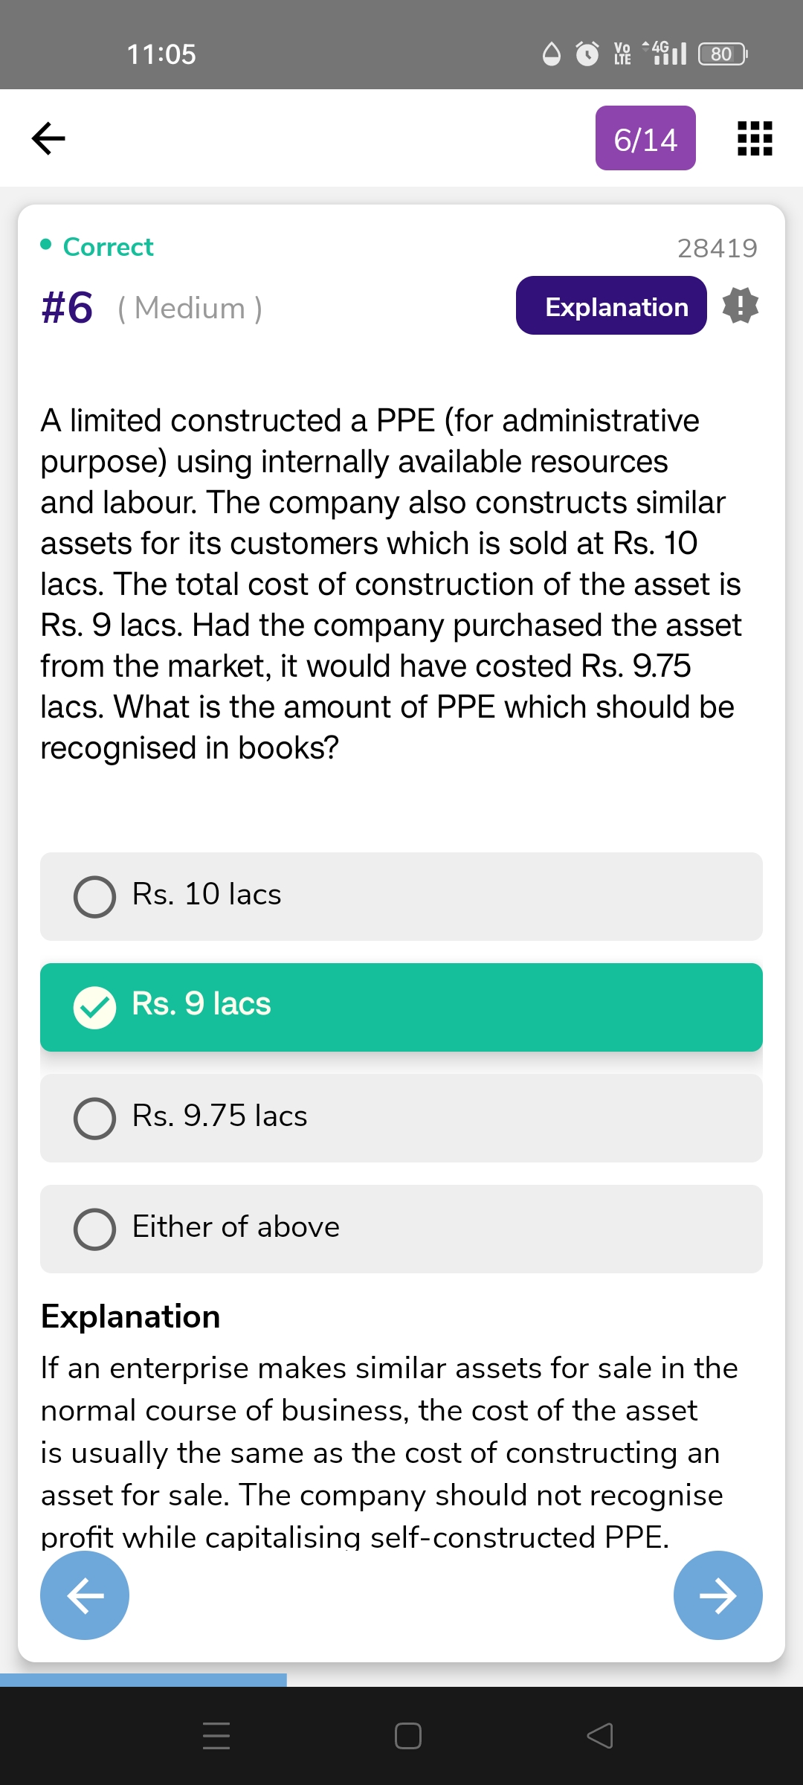
Task: Tap the alarm clock status icon
Action: click(587, 54)
